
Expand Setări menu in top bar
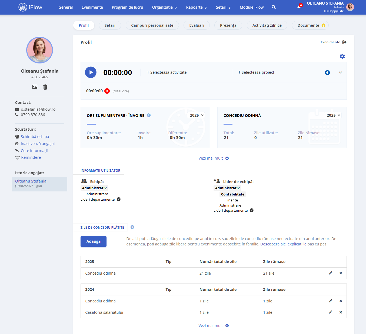point(223,7)
